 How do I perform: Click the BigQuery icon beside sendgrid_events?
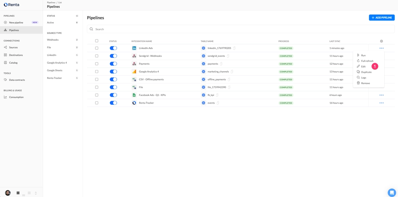(203, 56)
